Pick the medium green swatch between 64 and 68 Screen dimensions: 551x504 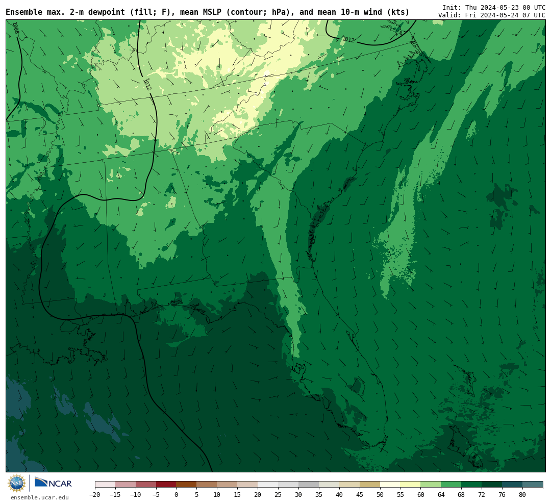coord(452,485)
